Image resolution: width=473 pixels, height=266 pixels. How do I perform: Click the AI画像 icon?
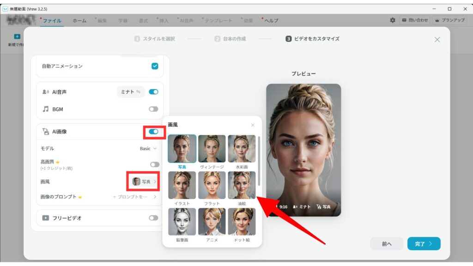pyautogui.click(x=45, y=132)
